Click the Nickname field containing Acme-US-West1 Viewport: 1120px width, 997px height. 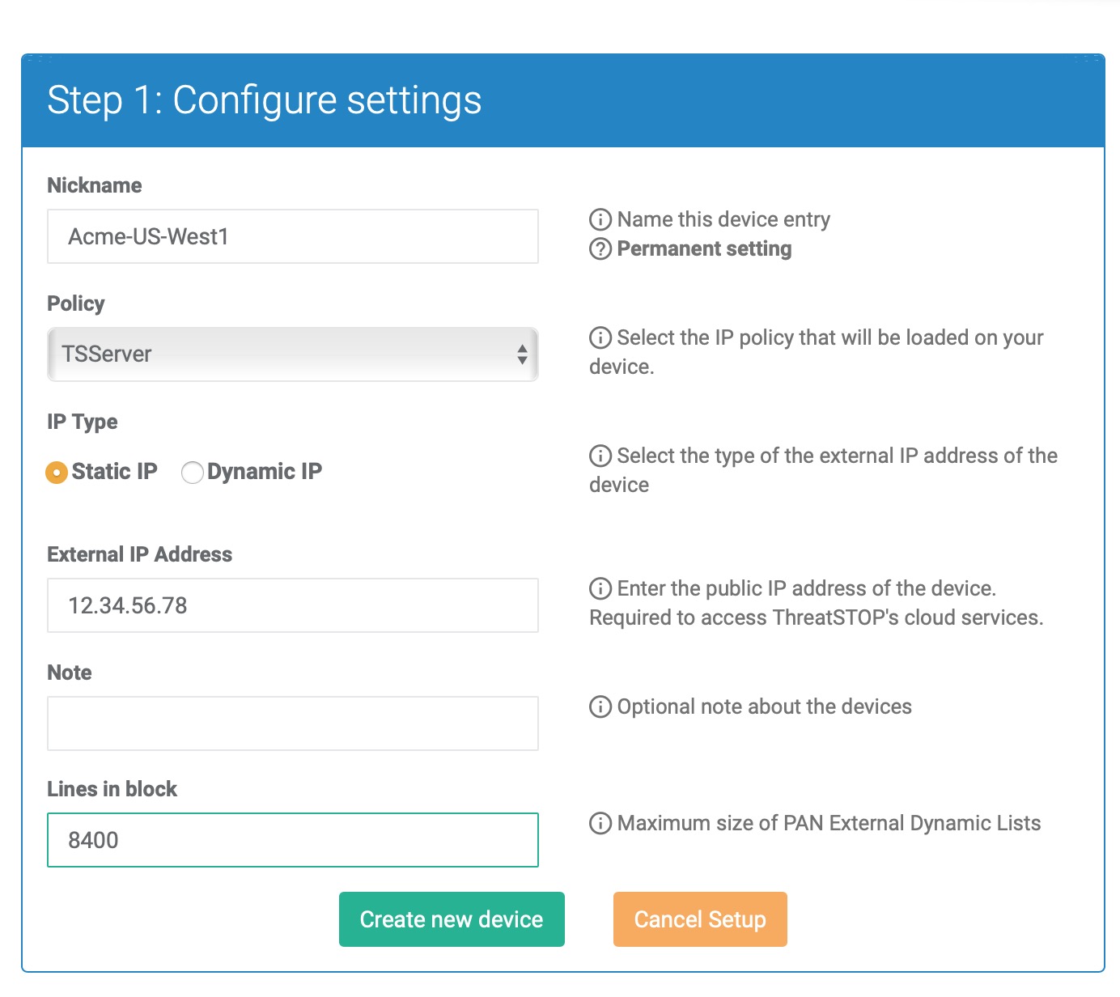click(x=293, y=236)
